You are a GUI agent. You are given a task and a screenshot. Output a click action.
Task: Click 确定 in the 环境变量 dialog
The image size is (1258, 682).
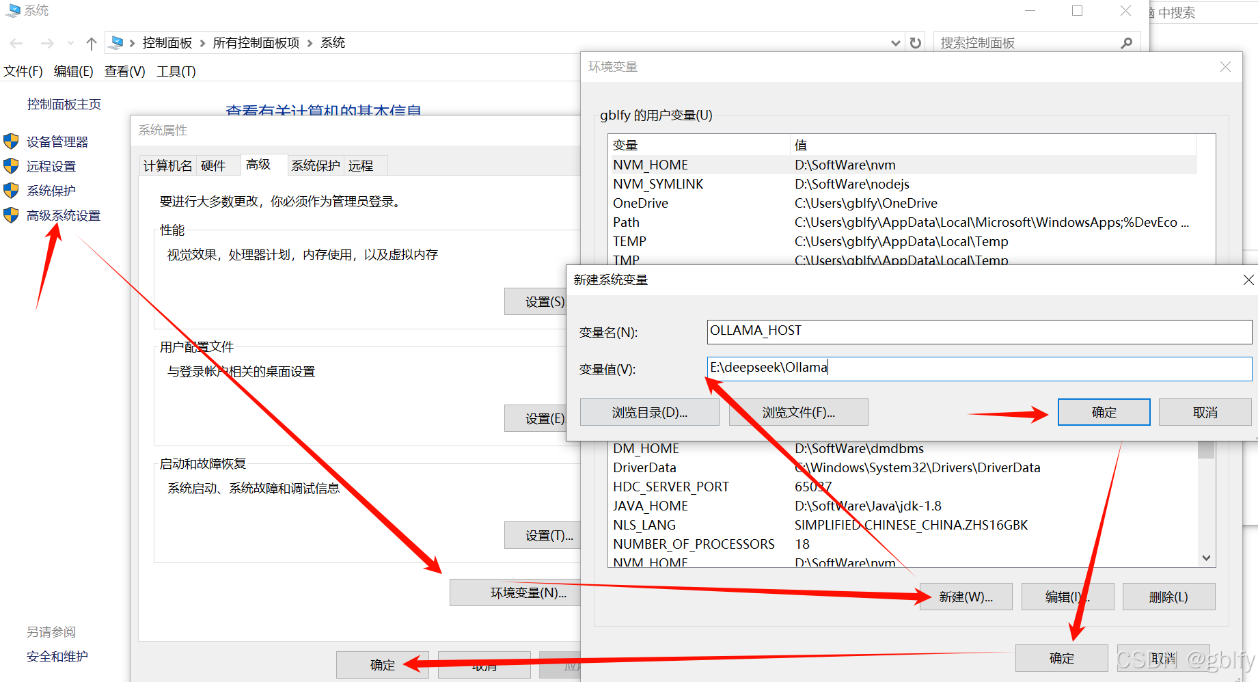[1062, 658]
